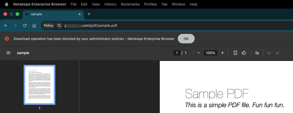Click the Sample PDF heading text
This screenshot has height=113, width=293.
(217, 94)
